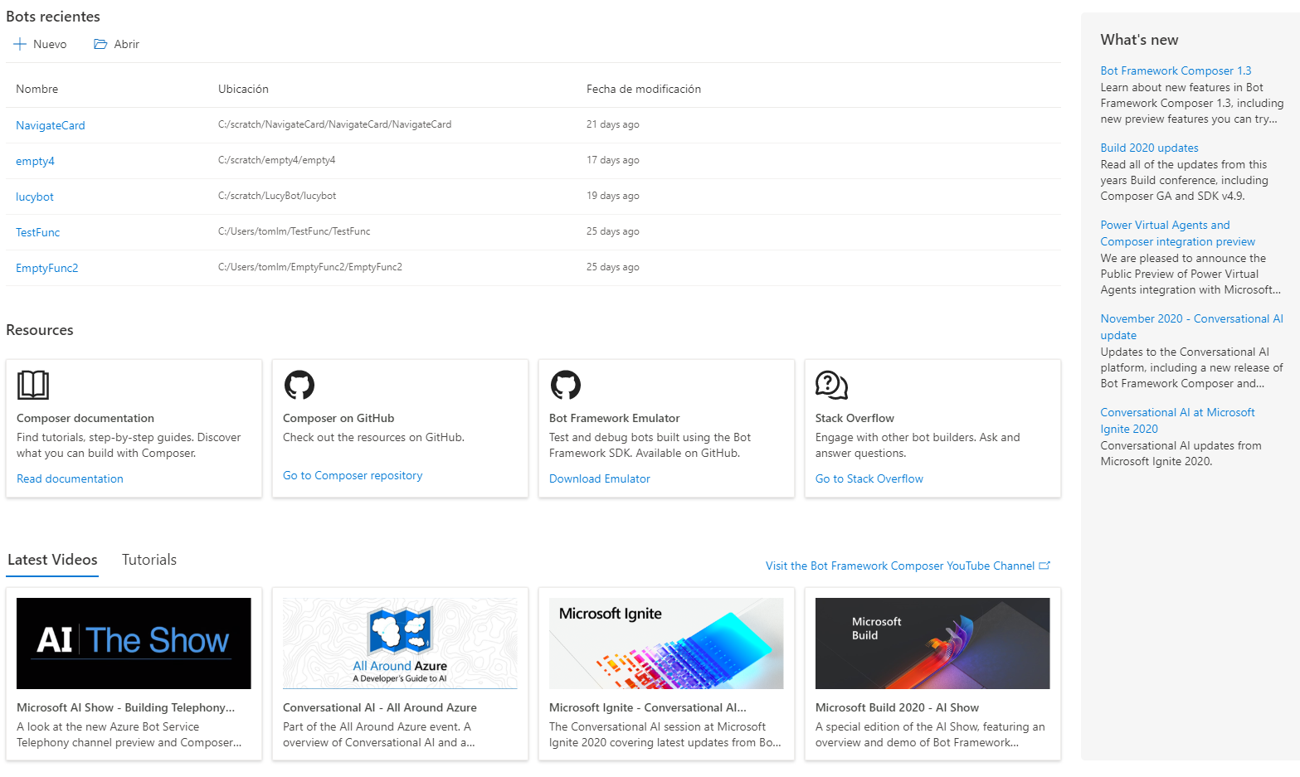Click the AI The Show video thumbnail
This screenshot has width=1300, height=777.
tap(133, 643)
